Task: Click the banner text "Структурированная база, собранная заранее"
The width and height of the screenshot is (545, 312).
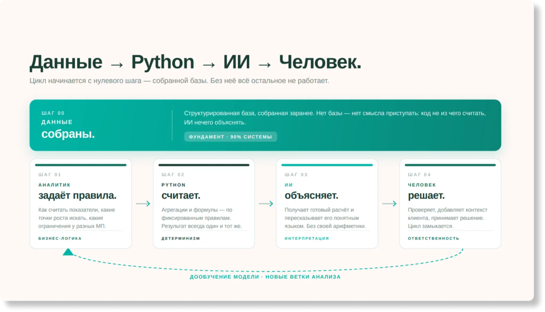Action: (x=335, y=118)
